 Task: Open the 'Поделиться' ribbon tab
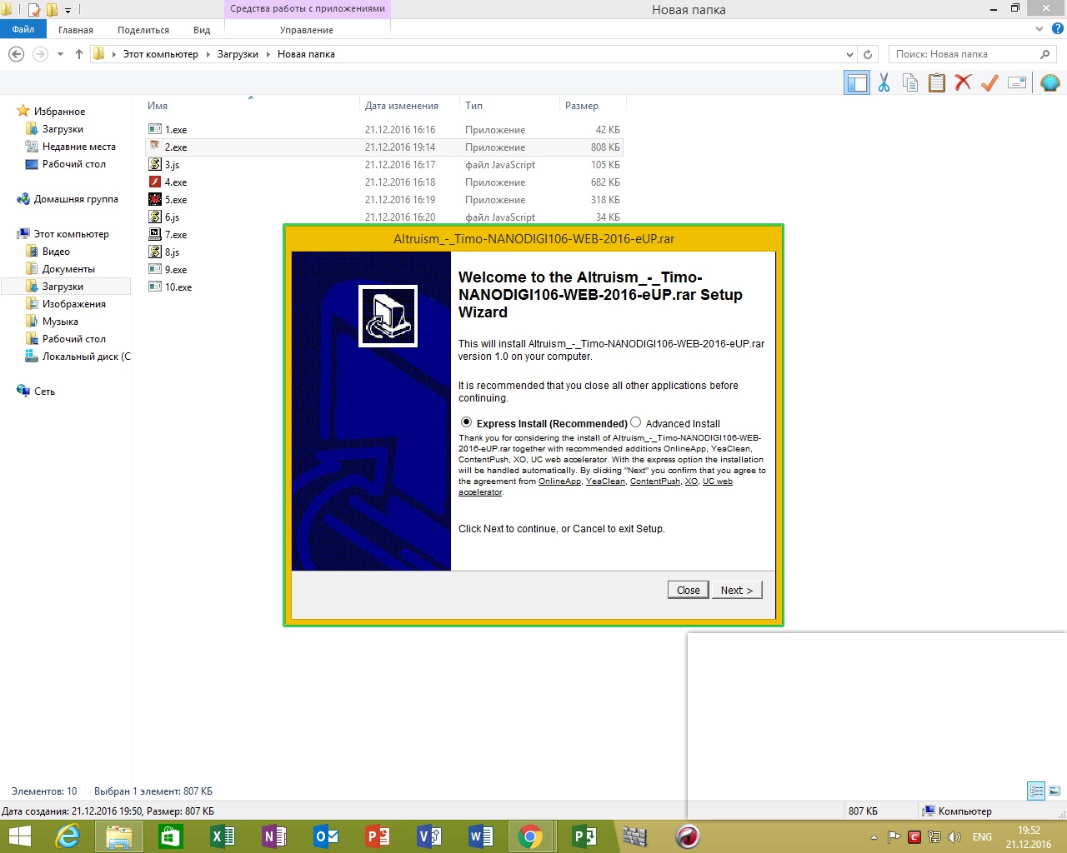pos(143,30)
